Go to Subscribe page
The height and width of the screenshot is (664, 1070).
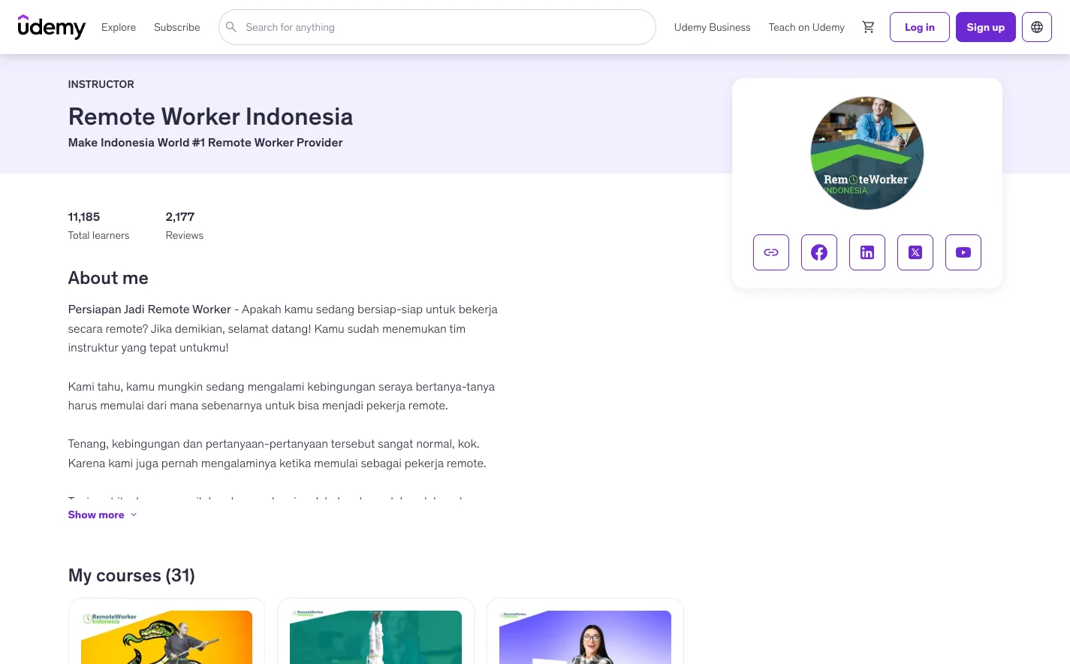coord(177,27)
